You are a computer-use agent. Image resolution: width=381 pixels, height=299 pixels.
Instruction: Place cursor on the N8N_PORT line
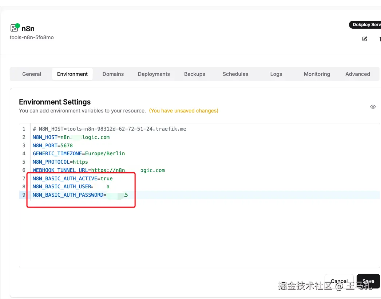(53, 146)
